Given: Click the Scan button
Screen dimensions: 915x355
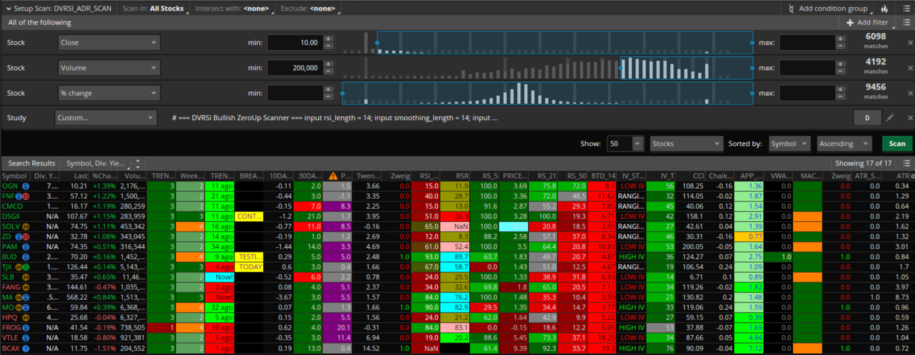Looking at the screenshot, I should tap(897, 143).
